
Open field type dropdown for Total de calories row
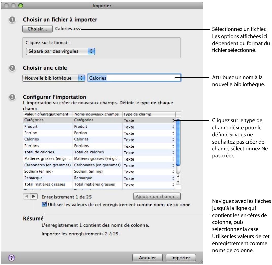pos(149,153)
